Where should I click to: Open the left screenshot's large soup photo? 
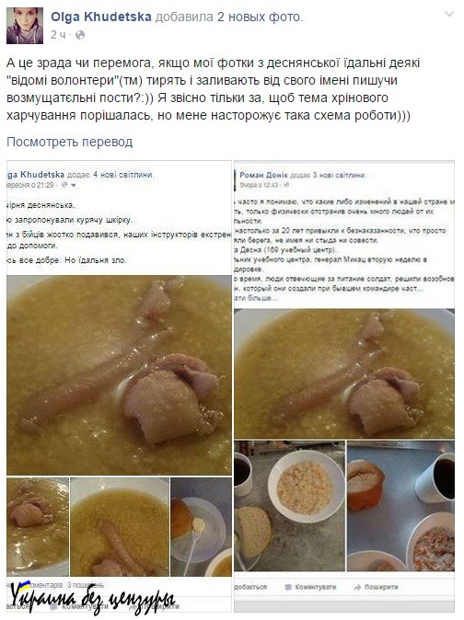click(x=119, y=374)
